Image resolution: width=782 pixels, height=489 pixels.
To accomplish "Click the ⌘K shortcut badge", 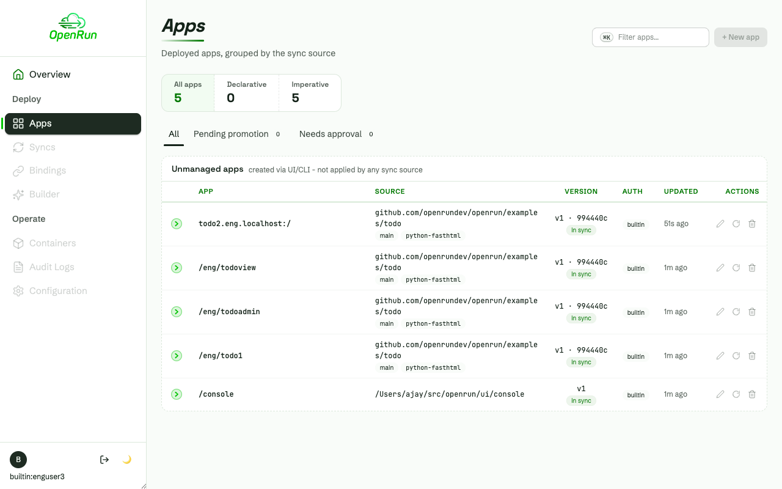I will 607,37.
